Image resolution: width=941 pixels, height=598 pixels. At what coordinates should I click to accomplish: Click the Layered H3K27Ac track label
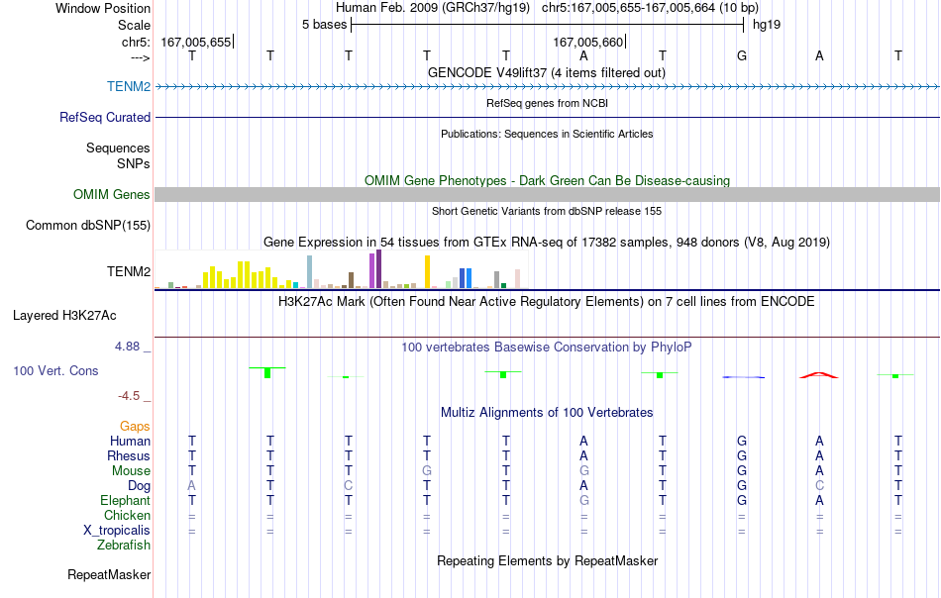(x=64, y=316)
